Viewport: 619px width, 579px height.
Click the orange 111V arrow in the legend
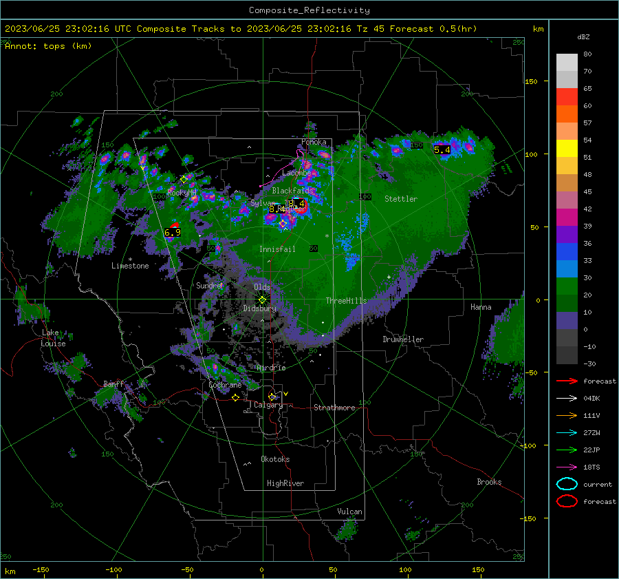click(x=567, y=415)
